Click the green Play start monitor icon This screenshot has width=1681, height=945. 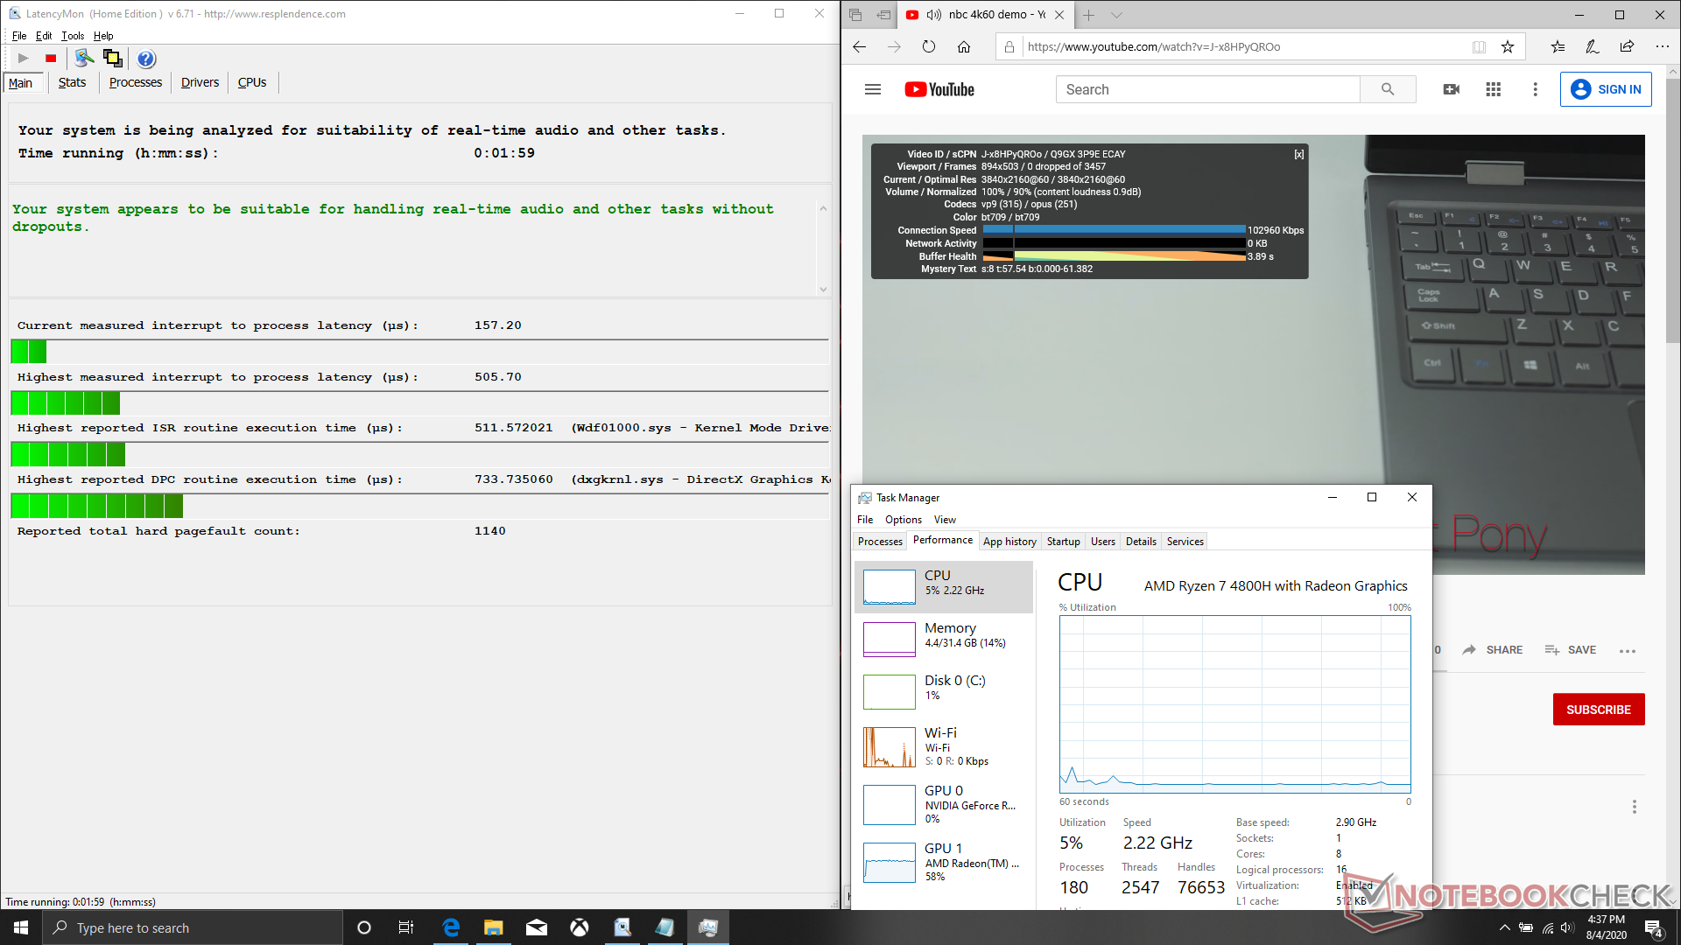tap(24, 59)
